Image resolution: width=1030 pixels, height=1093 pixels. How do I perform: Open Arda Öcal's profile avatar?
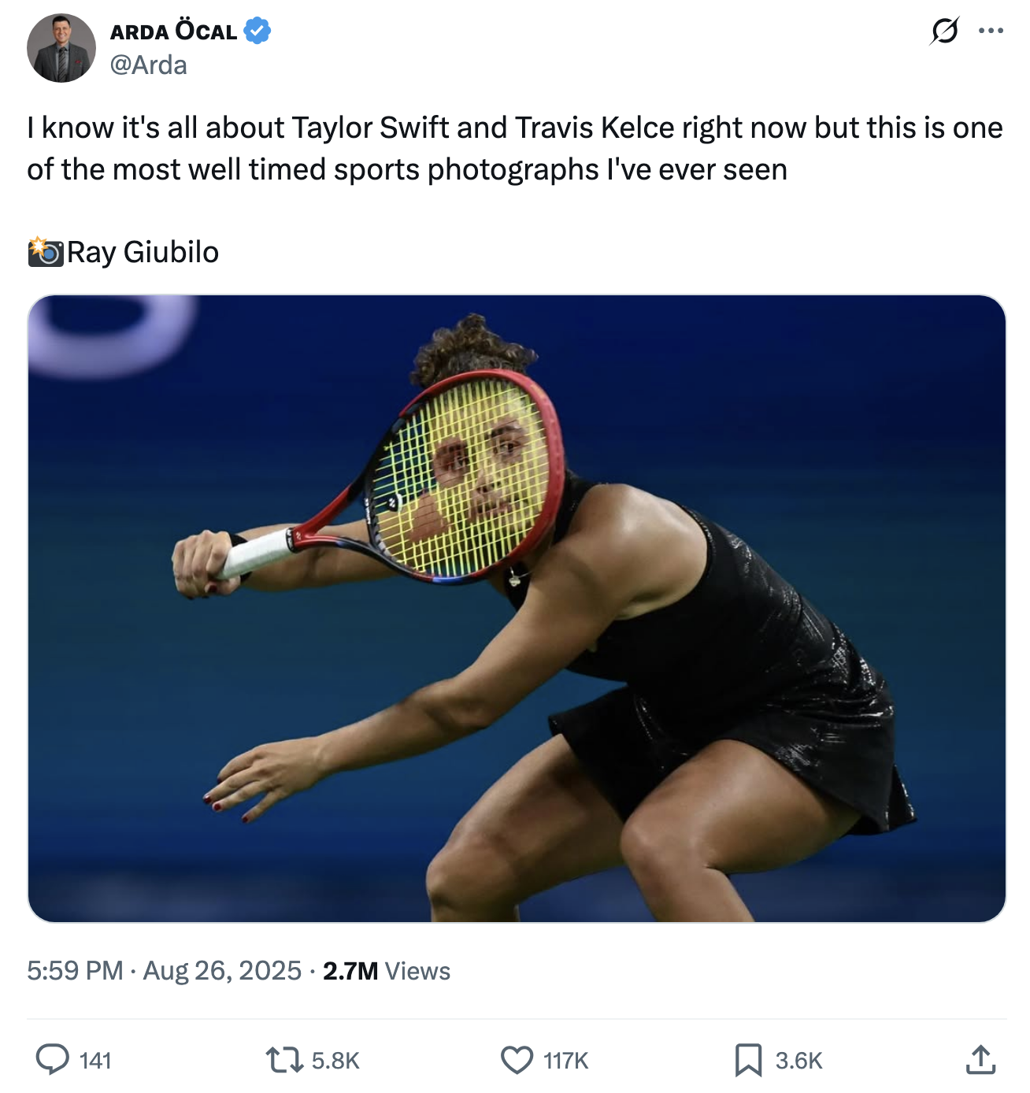61,48
